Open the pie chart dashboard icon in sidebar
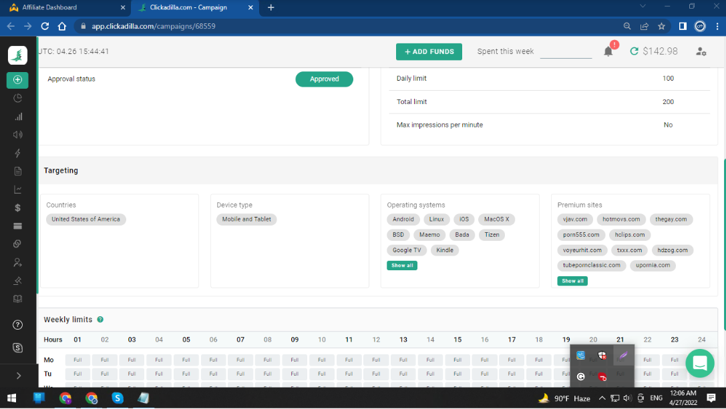This screenshot has width=726, height=409. click(x=18, y=98)
